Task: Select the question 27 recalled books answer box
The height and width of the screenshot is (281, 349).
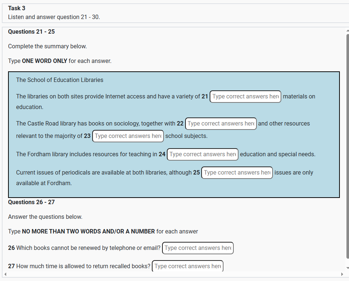Action: pyautogui.click(x=187, y=266)
